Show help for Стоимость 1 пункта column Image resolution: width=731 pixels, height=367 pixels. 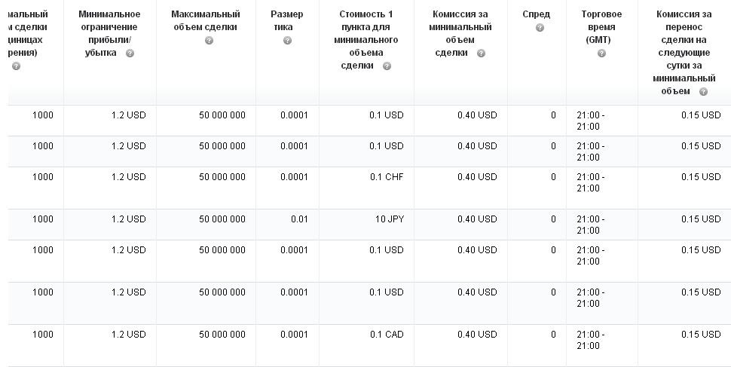(387, 66)
